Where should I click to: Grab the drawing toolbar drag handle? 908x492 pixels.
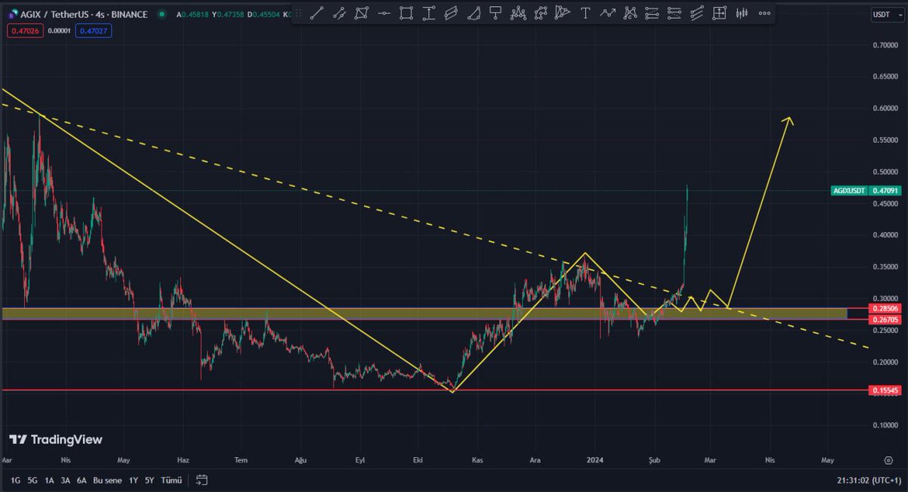(299, 13)
